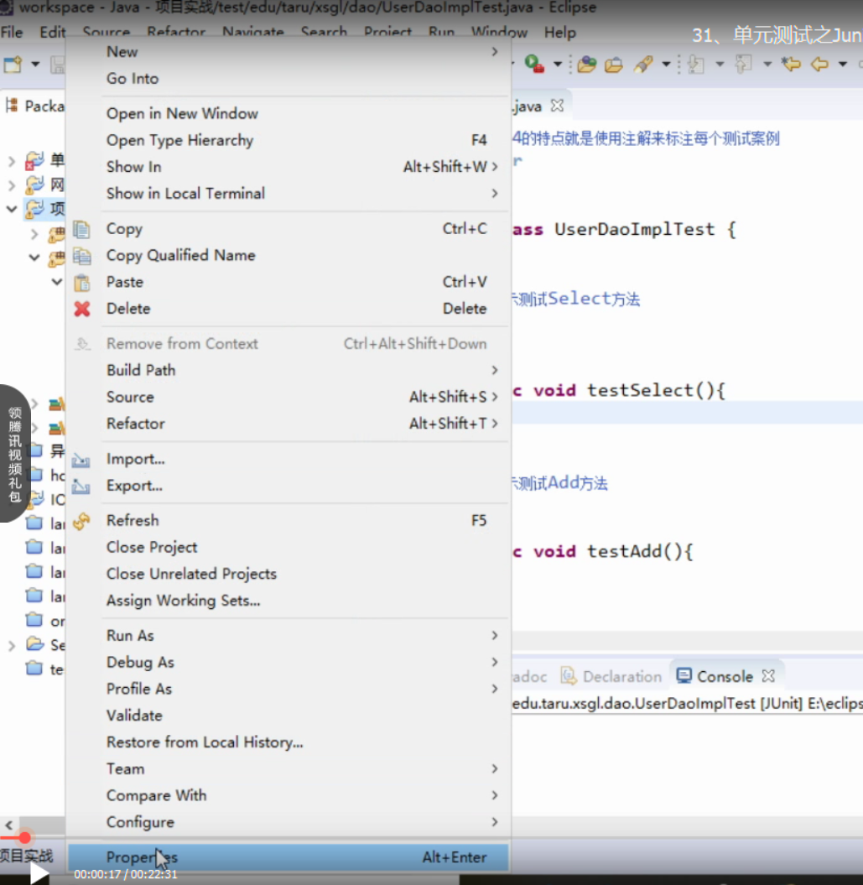Click the Previous Annotation toolbar icon
The width and height of the screenshot is (863, 885).
click(743, 64)
